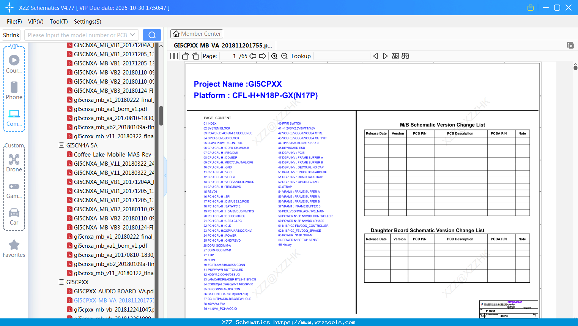Open the Member Center

197,34
